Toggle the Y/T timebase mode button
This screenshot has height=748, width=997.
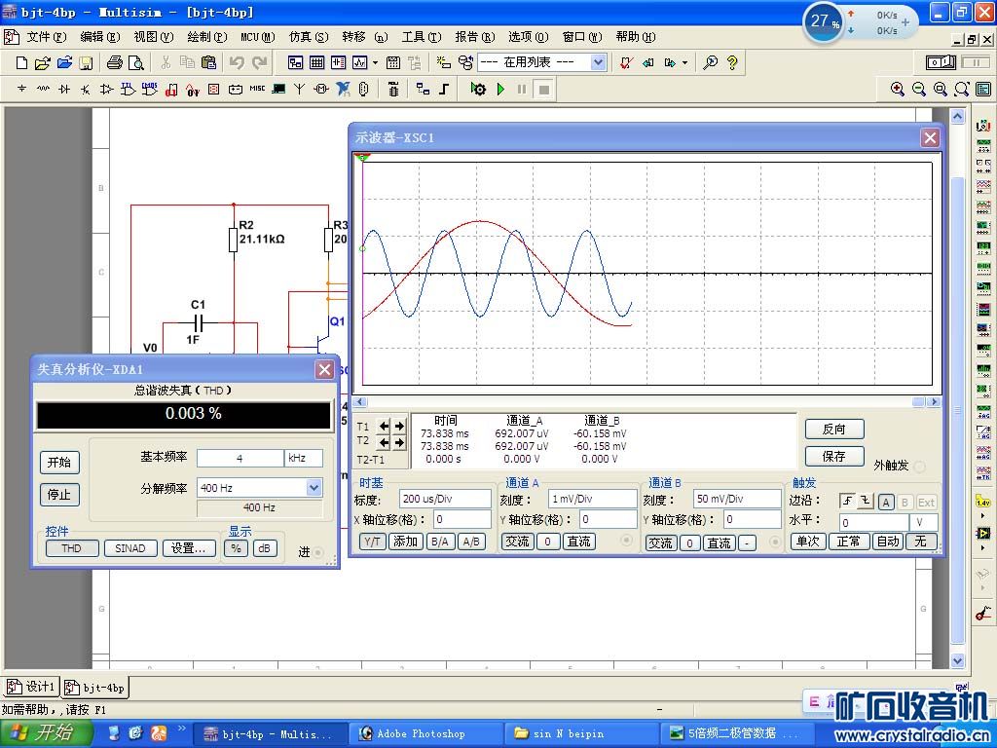373,542
